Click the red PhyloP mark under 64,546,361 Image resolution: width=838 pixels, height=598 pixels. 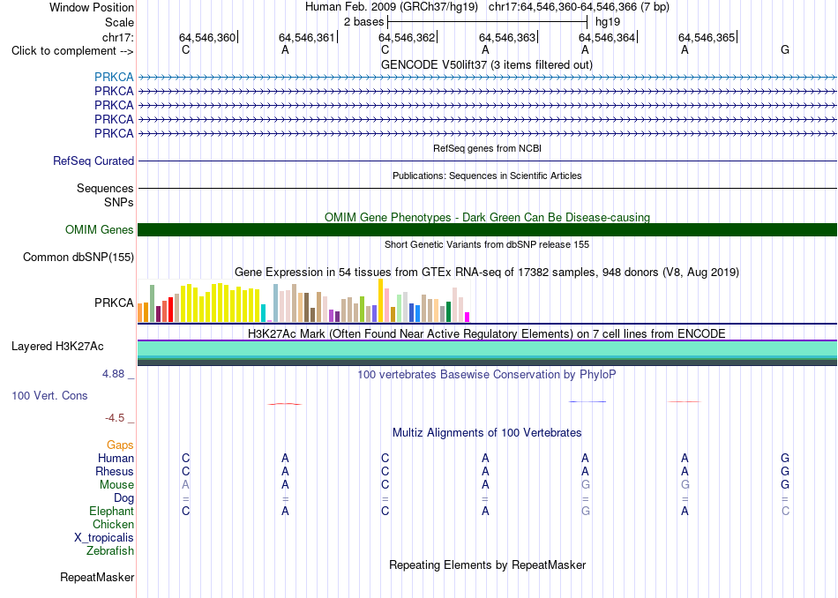pyautogui.click(x=285, y=404)
